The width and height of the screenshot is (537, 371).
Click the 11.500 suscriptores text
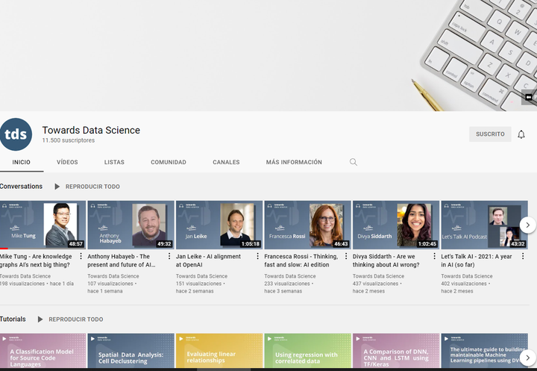point(69,140)
